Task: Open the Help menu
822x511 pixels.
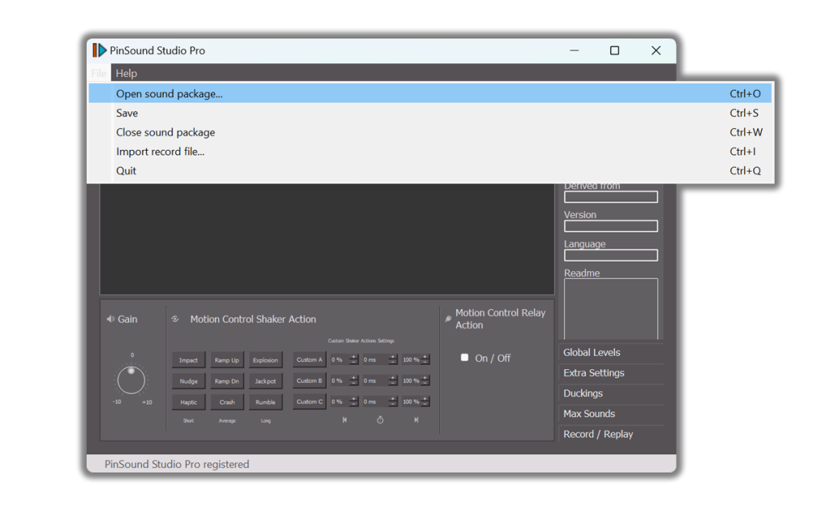Action: coord(126,73)
